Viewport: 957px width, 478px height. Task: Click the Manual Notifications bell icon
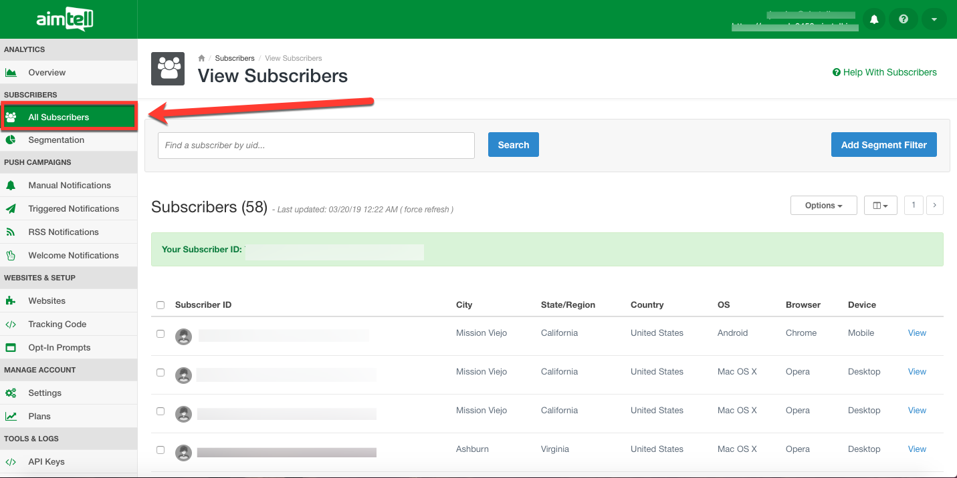pos(11,186)
